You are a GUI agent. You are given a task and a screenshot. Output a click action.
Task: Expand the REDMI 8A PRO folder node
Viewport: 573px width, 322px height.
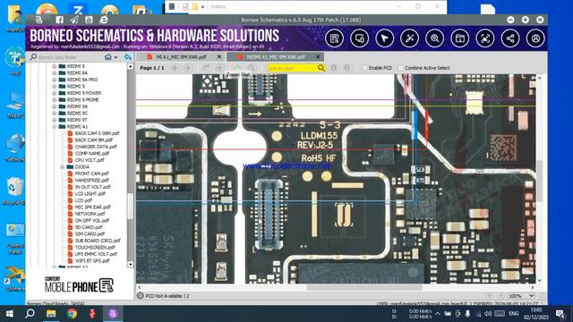55,80
